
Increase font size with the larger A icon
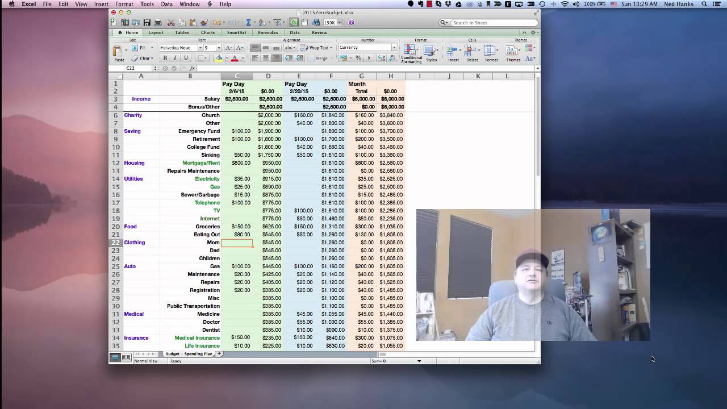tap(229, 48)
